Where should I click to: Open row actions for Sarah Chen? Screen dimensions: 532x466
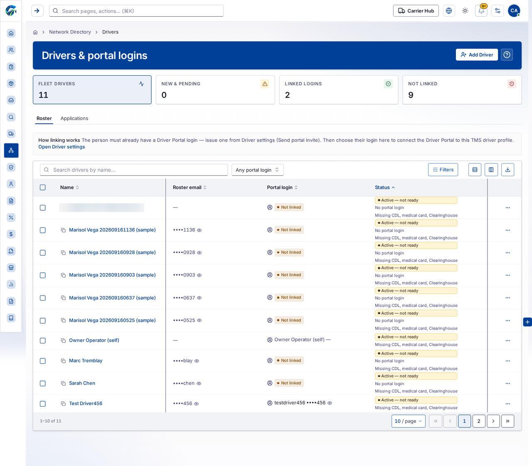click(507, 383)
